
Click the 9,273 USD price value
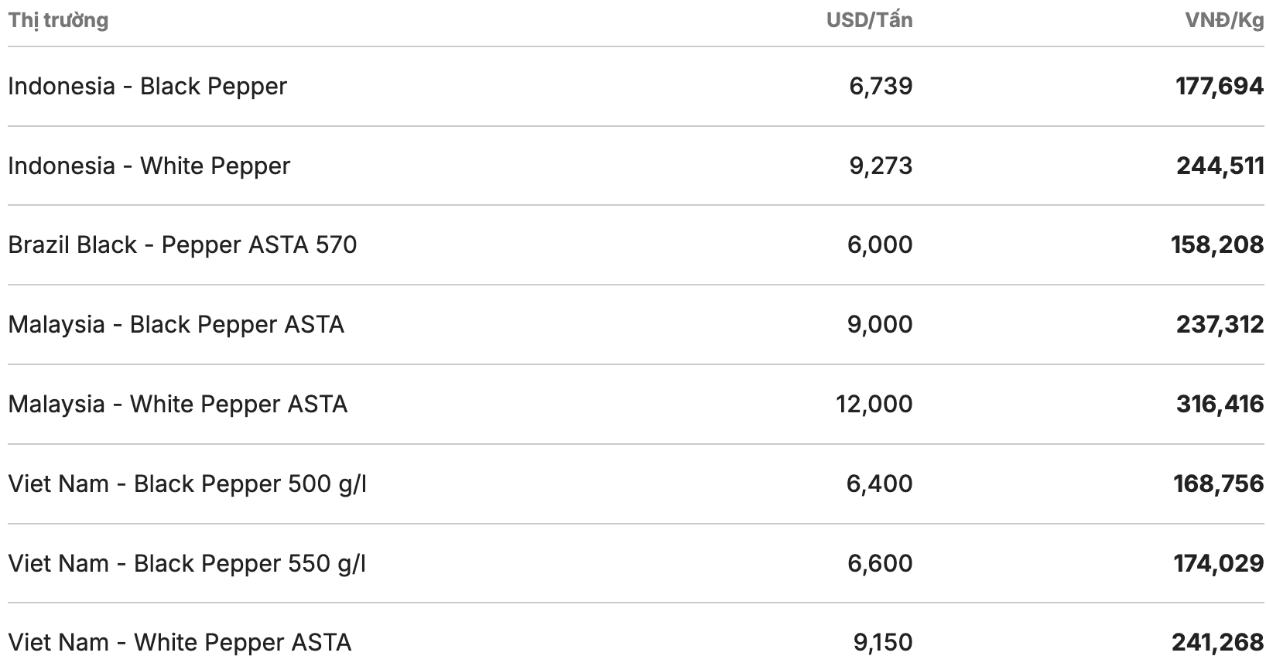pyautogui.click(x=881, y=166)
